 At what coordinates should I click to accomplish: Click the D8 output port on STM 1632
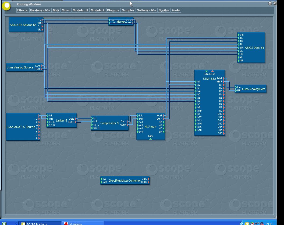(224, 108)
